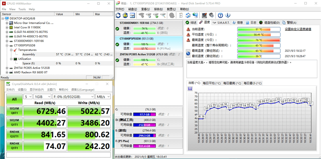Open the help question mark icon
The height and width of the screenshot is (159, 321).
point(220,15)
